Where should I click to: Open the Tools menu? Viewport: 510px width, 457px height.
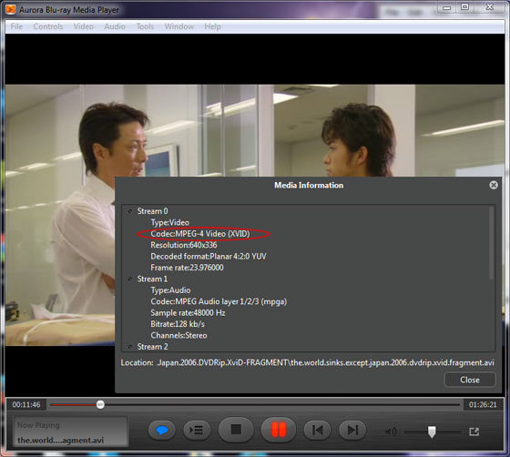coord(145,26)
